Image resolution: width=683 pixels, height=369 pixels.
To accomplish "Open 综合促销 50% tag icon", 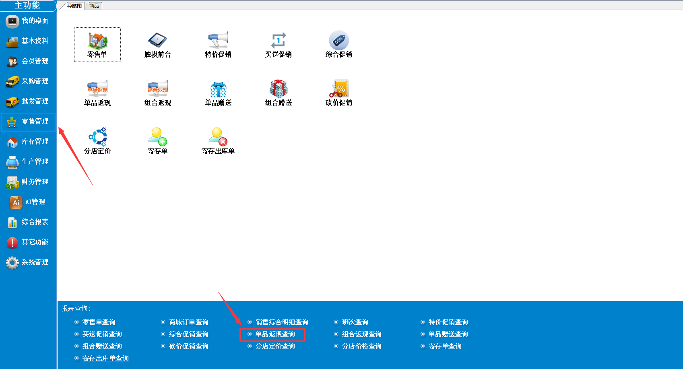I will [339, 45].
